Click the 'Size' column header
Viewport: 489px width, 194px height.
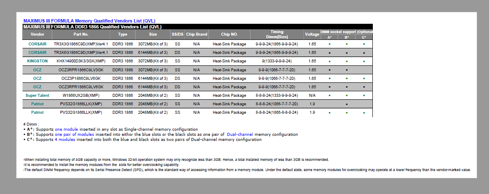coord(153,34)
